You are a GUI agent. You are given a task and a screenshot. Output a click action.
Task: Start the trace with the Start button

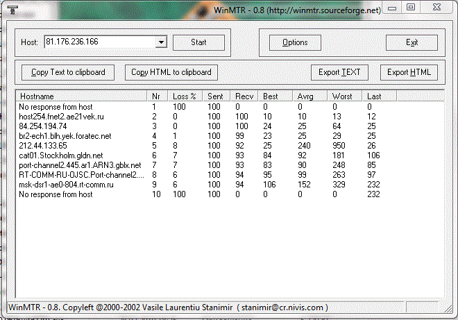pyautogui.click(x=198, y=42)
